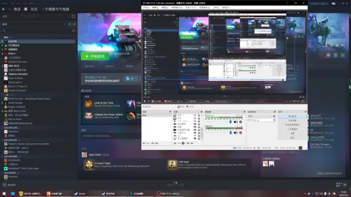The image size is (351, 197).
Task: Open scene transition properties gear in OBS
Action: click(274, 116)
